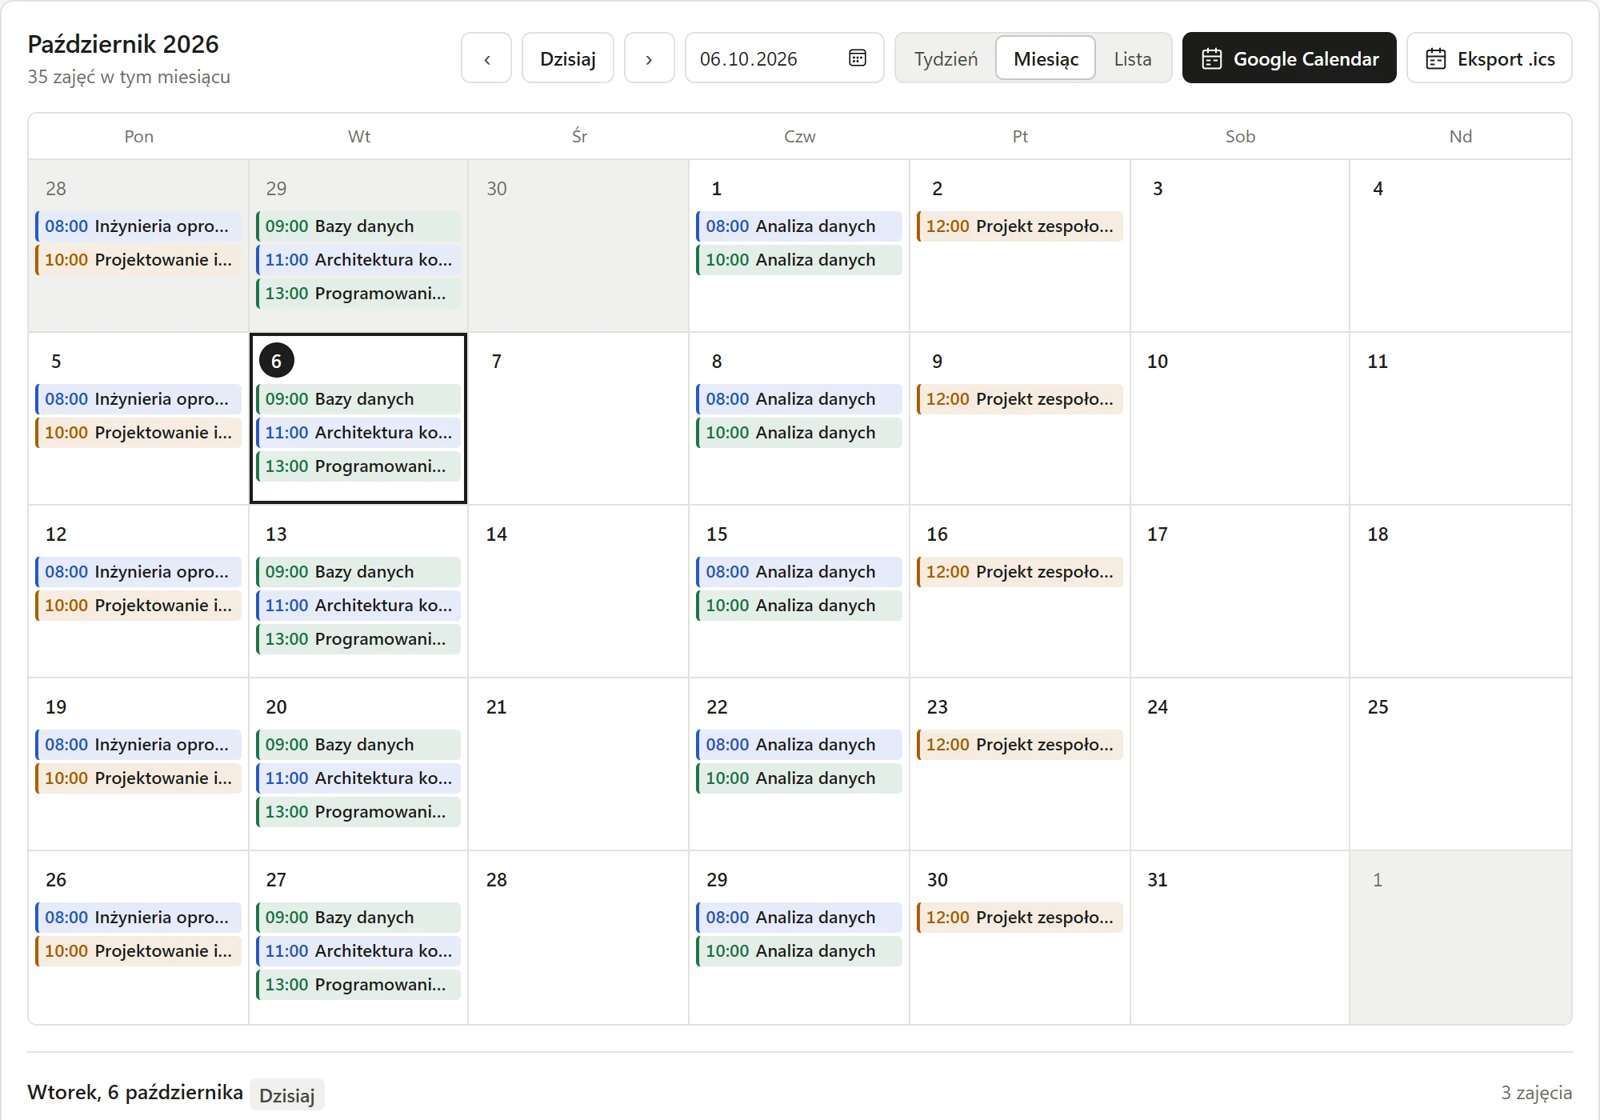Image resolution: width=1600 pixels, height=1120 pixels.
Task: Click the Dzisiaj button
Action: click(568, 58)
